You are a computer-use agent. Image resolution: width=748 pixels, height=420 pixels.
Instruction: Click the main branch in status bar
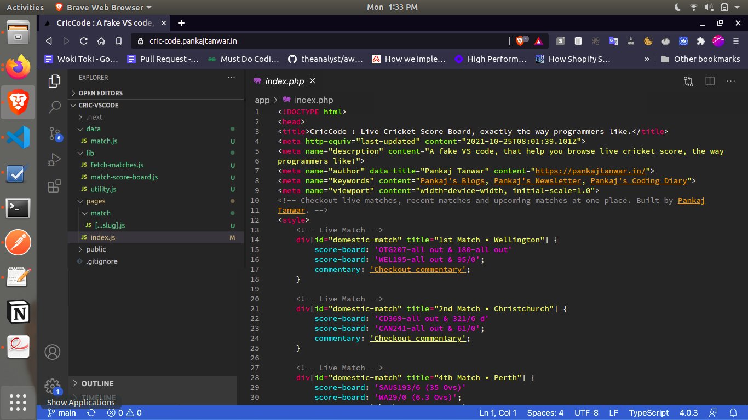(x=62, y=413)
